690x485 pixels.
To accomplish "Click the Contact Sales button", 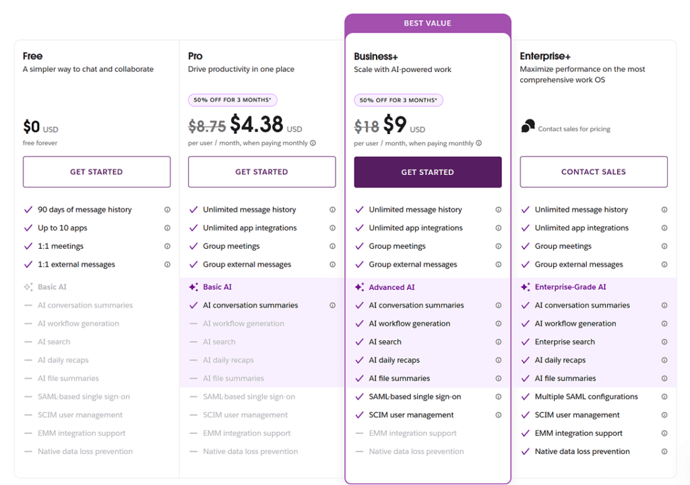I will 594,172.
